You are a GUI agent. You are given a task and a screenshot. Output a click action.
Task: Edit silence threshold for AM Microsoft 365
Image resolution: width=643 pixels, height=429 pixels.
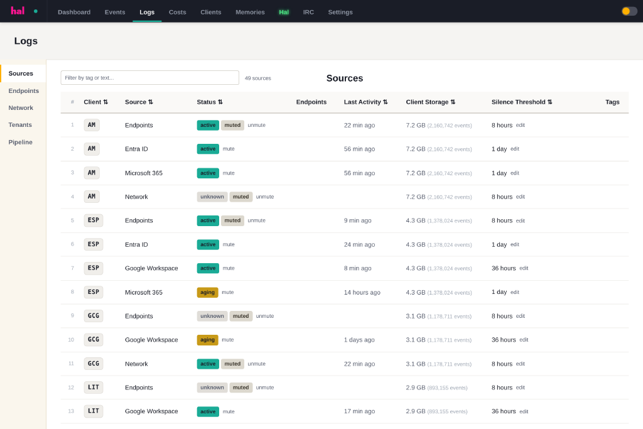pyautogui.click(x=515, y=173)
